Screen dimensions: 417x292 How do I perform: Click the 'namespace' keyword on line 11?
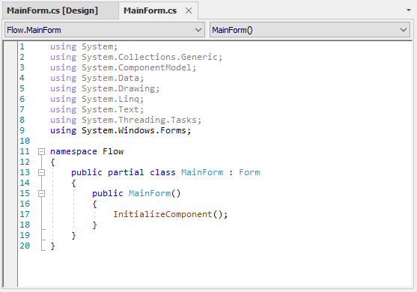click(73, 151)
